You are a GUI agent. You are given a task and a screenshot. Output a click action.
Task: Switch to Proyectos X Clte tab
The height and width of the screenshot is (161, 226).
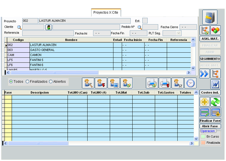pyautogui.click(x=106, y=13)
